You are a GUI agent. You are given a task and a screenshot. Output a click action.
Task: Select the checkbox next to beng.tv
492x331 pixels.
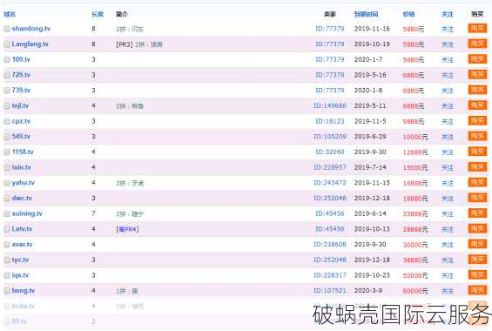coord(7,291)
